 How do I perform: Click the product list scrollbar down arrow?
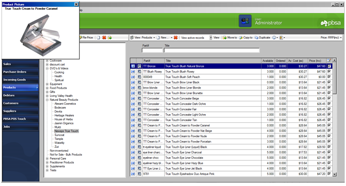point(335,174)
